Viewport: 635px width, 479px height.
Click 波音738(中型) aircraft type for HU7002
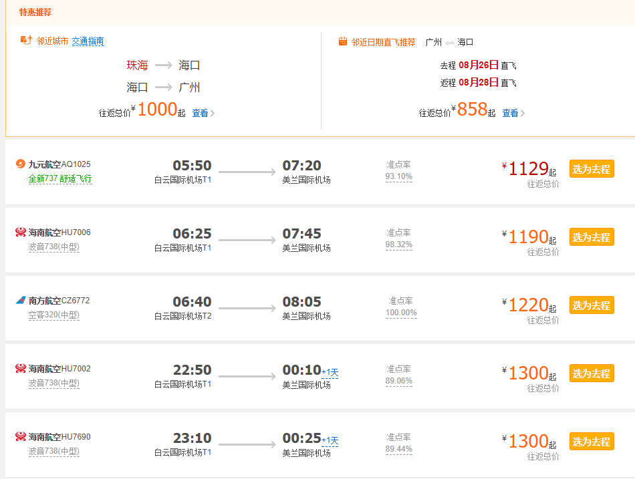pyautogui.click(x=54, y=383)
